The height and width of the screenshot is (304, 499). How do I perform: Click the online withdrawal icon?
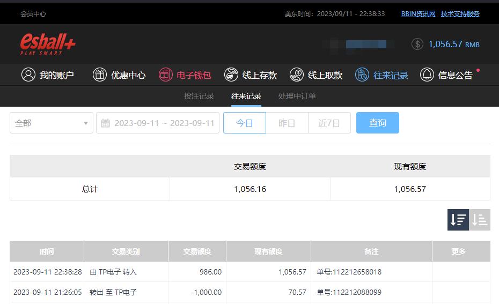(297, 75)
